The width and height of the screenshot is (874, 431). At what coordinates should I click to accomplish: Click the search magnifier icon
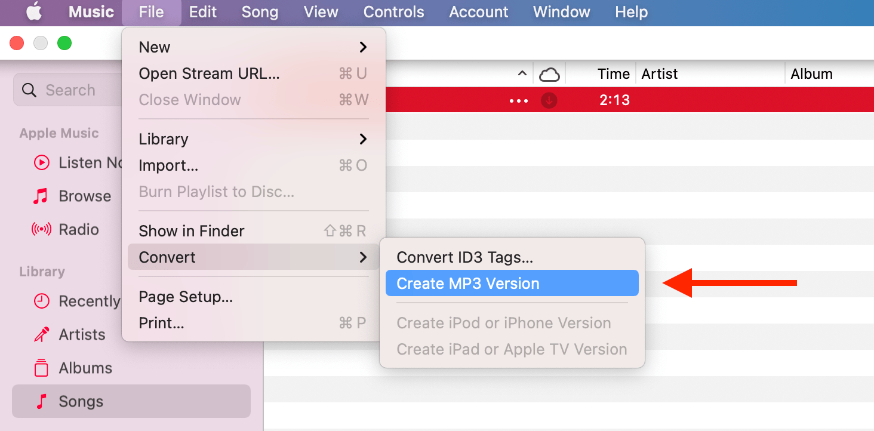pyautogui.click(x=29, y=90)
